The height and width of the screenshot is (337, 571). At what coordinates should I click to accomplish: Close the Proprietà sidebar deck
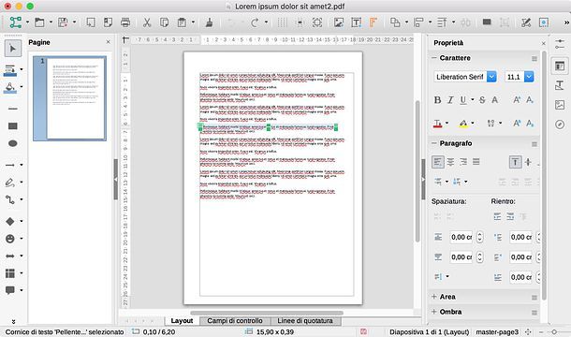tap(543, 43)
